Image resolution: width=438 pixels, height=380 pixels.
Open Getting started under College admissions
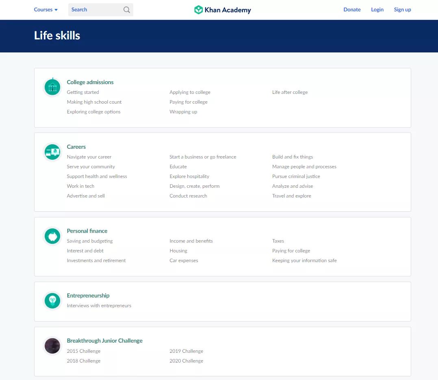(x=83, y=92)
